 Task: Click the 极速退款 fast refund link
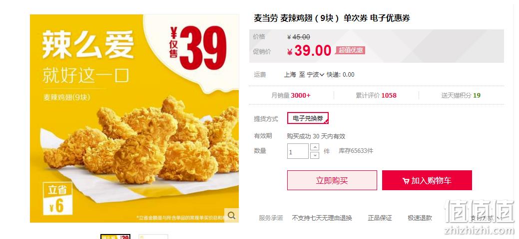tap(420, 218)
